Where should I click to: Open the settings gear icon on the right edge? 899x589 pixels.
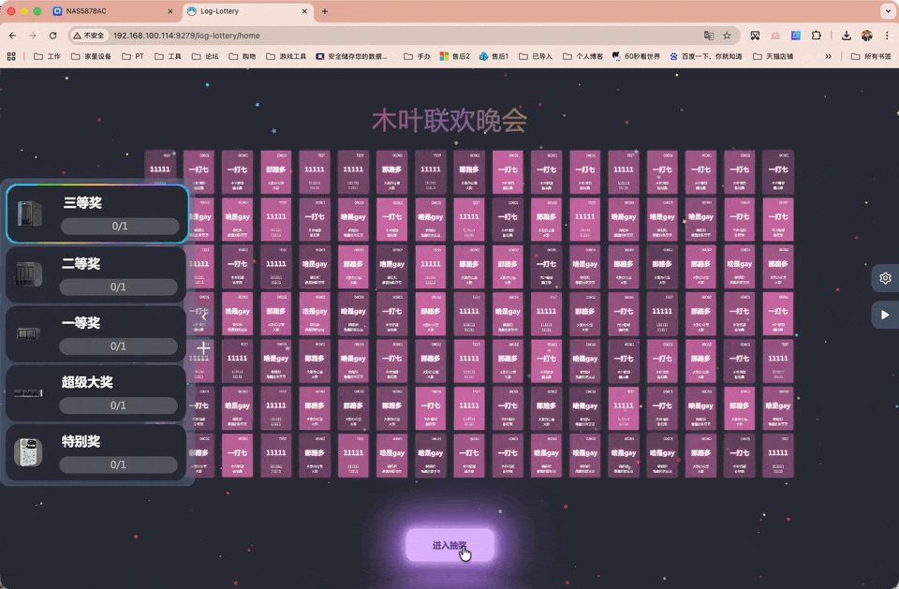[885, 278]
